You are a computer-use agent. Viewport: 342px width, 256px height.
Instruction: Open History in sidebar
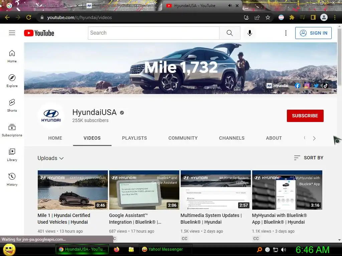point(12,179)
